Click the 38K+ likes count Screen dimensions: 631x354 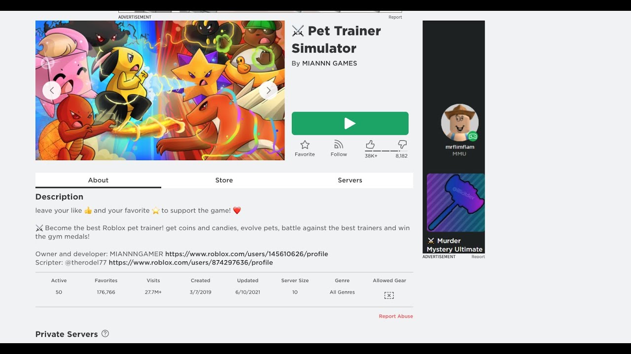(371, 156)
